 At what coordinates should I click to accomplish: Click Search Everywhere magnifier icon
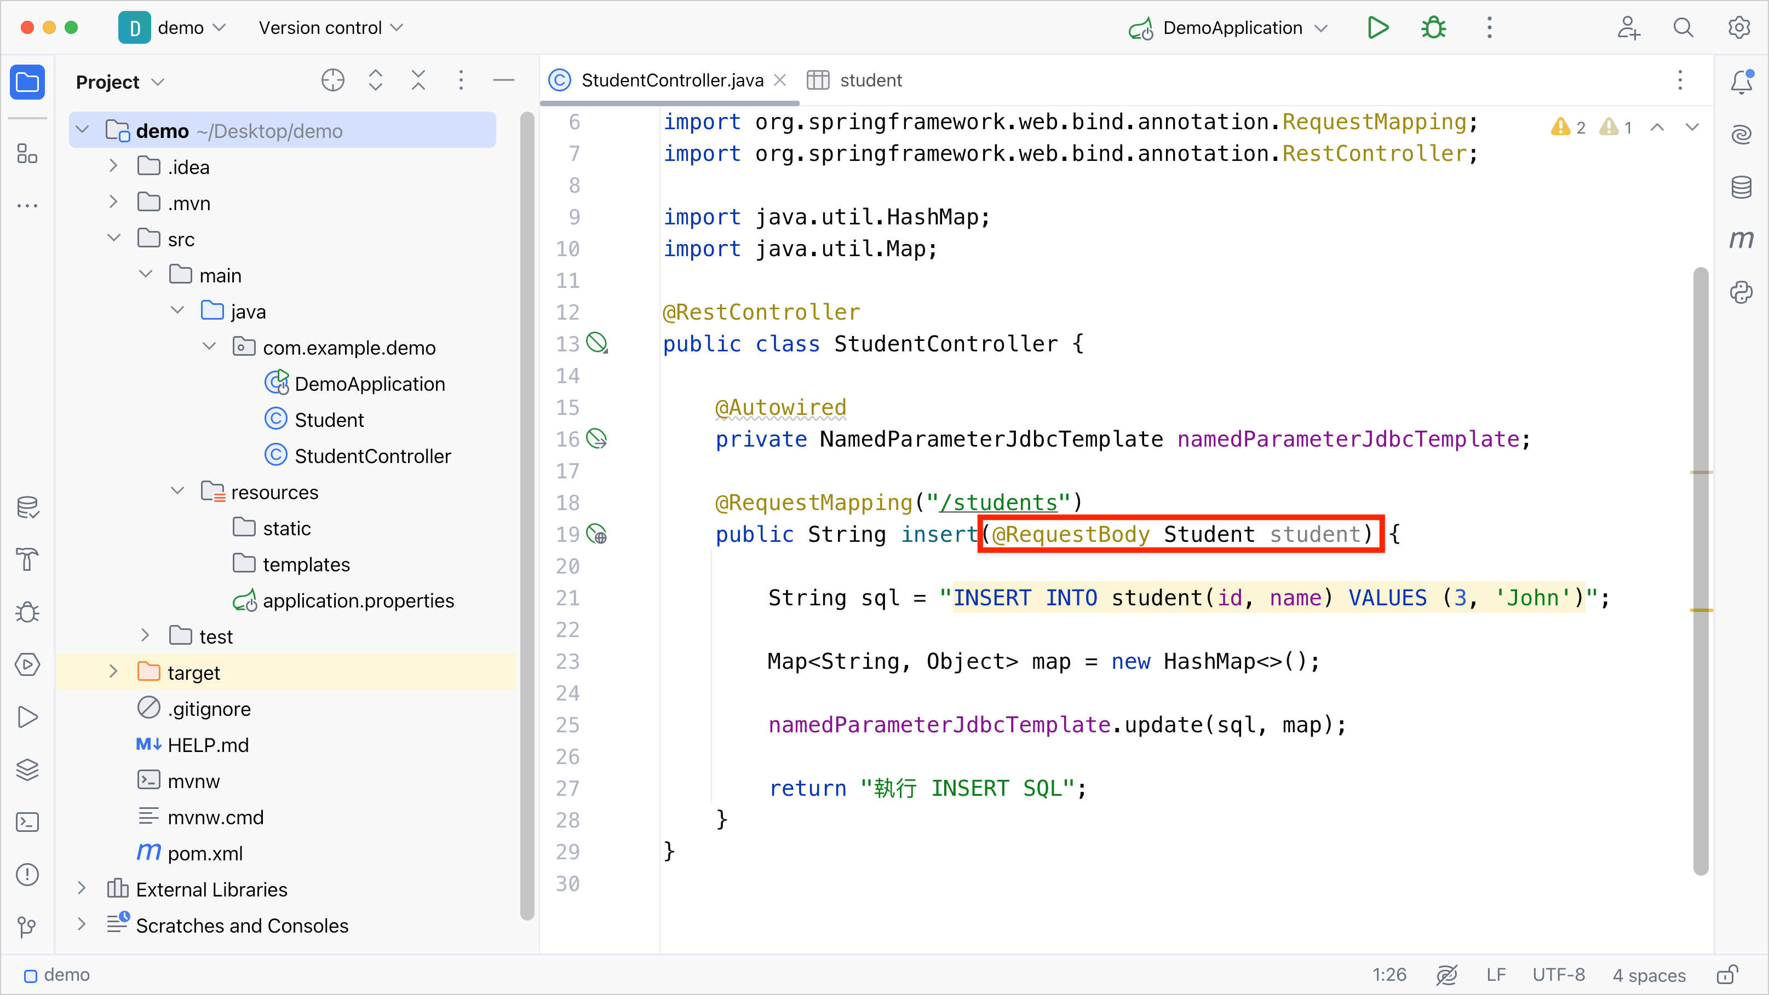[1682, 27]
